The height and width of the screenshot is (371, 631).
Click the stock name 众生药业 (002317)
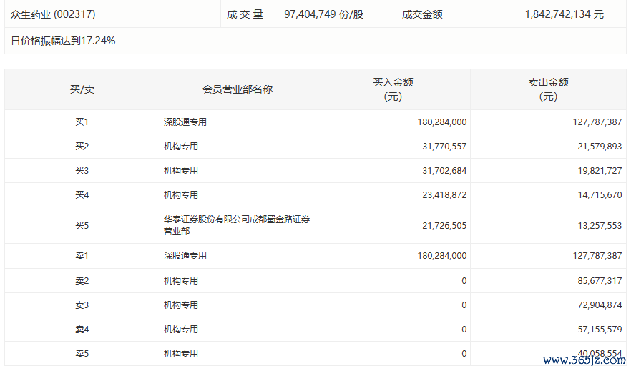click(x=53, y=14)
